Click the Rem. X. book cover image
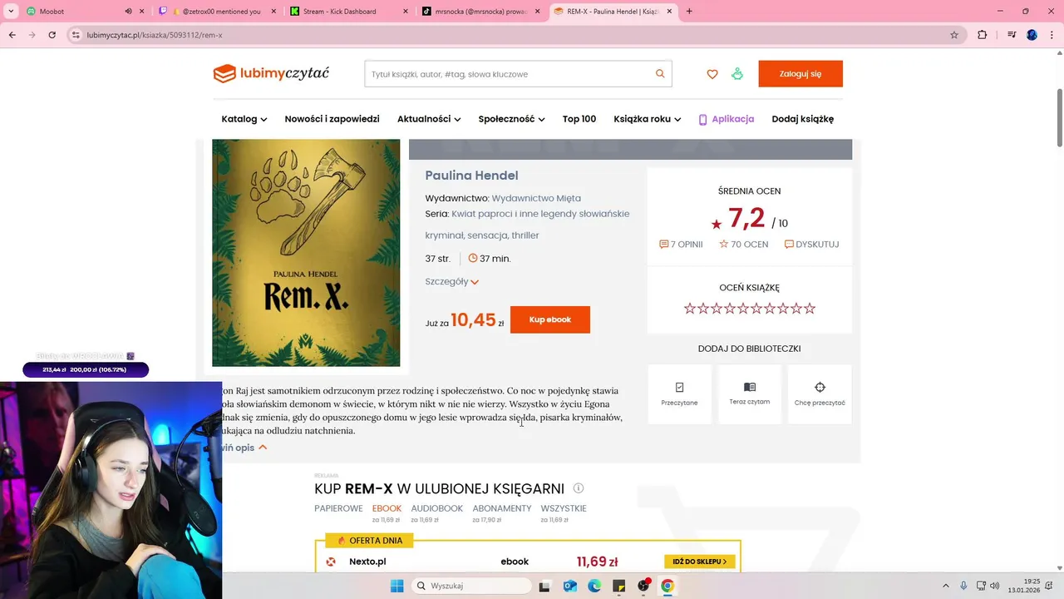This screenshot has width=1064, height=599. click(306, 253)
